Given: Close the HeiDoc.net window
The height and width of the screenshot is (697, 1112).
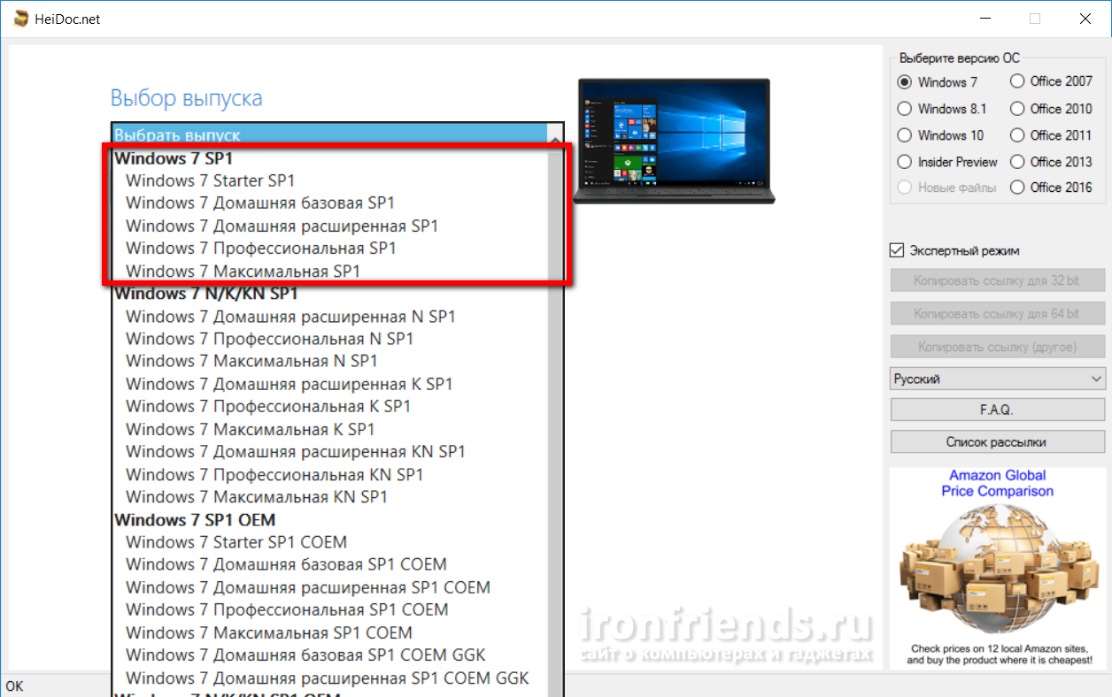Looking at the screenshot, I should tap(1084, 19).
